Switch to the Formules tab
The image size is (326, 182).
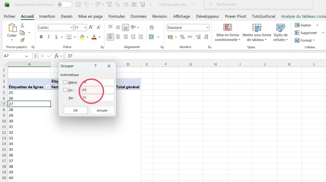117,16
